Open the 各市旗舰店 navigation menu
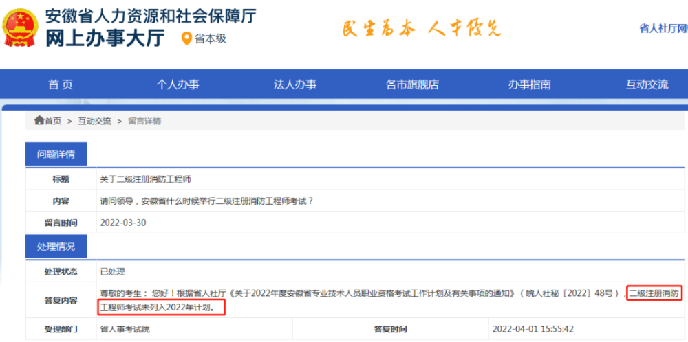The width and height of the screenshot is (688, 342). coord(412,84)
